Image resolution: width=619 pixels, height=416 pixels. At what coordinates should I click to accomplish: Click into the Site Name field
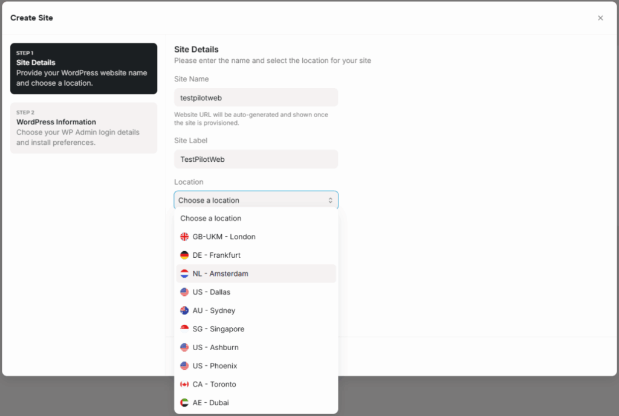(x=256, y=97)
